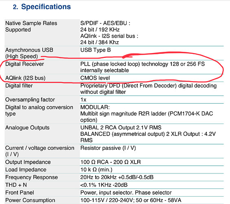Click the PLL phase locked loop description
Screen dimensions: 230x204
[142, 67]
